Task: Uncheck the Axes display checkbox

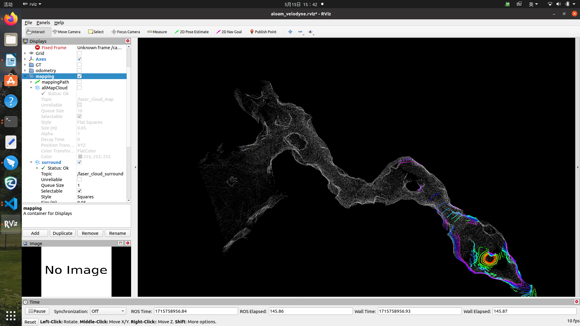Action: click(x=79, y=59)
